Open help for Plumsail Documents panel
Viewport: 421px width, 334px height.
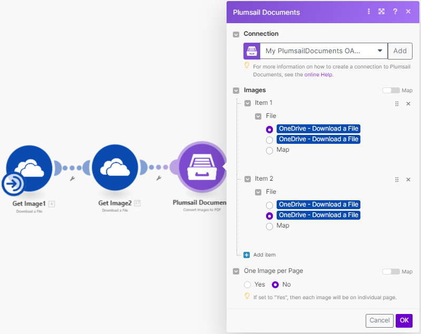395,11
